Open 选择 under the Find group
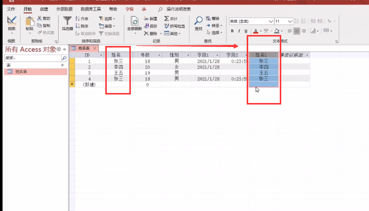 (215, 32)
